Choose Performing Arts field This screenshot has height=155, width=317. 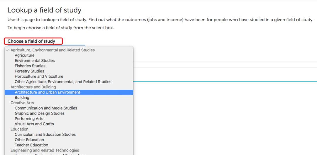(29, 119)
